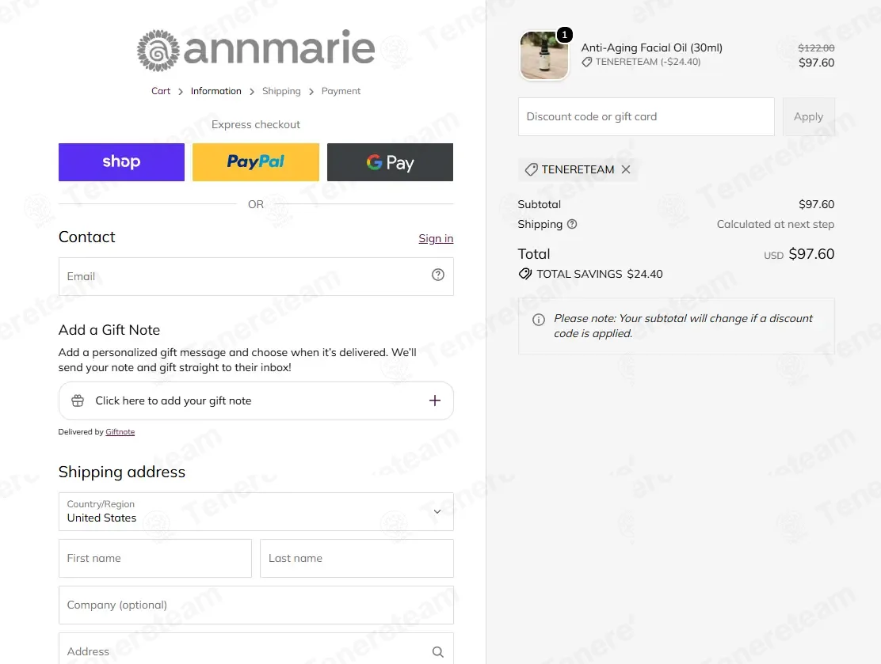Click the quantity badge on product image
This screenshot has height=664, width=881.
564,35
